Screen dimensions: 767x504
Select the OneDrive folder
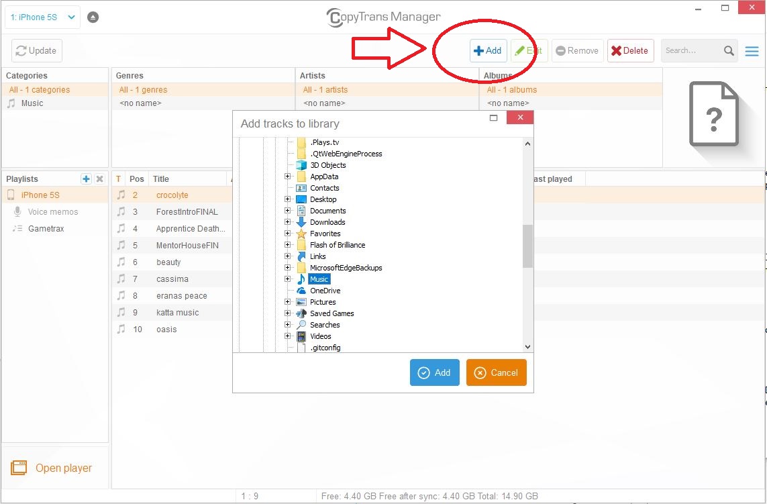tap(325, 291)
